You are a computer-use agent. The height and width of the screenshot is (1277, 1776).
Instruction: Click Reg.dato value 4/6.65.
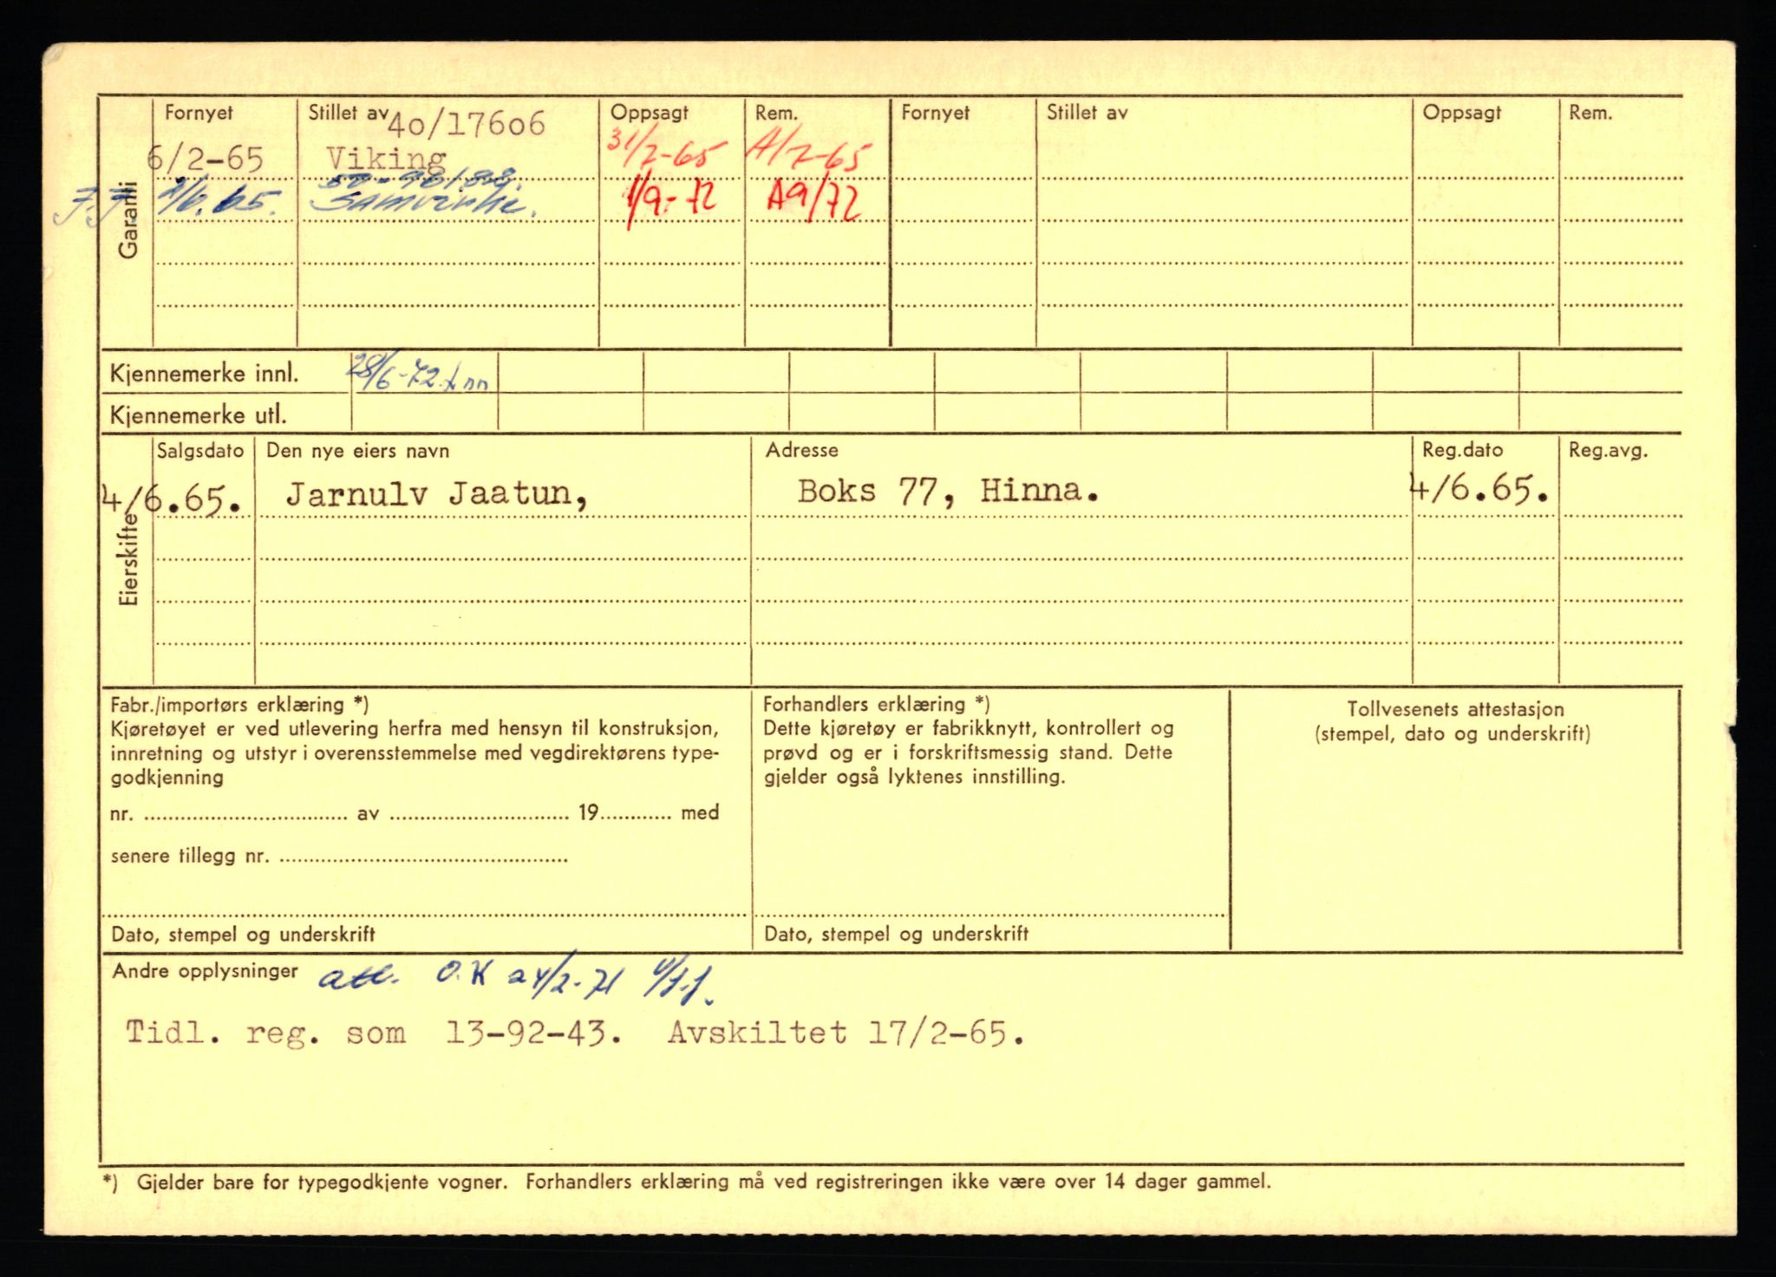[1479, 490]
